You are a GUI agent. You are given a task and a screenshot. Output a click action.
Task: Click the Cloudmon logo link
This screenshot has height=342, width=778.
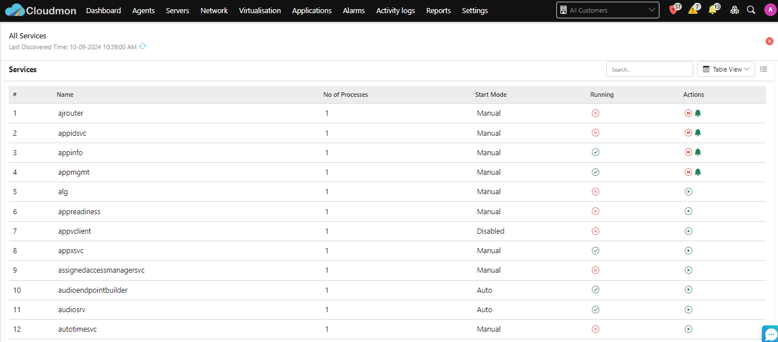point(41,10)
